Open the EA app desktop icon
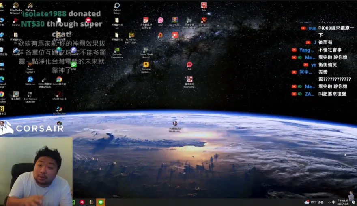This screenshot has width=357, height=206. pyautogui.click(x=189, y=65)
